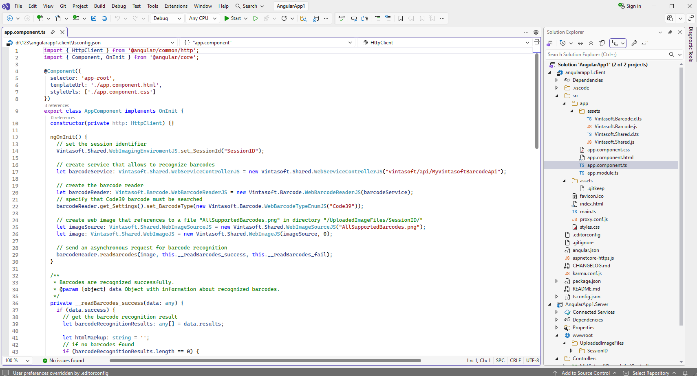Toggle pin on app.component.ts tab
The width and height of the screenshot is (697, 376).
pos(53,32)
